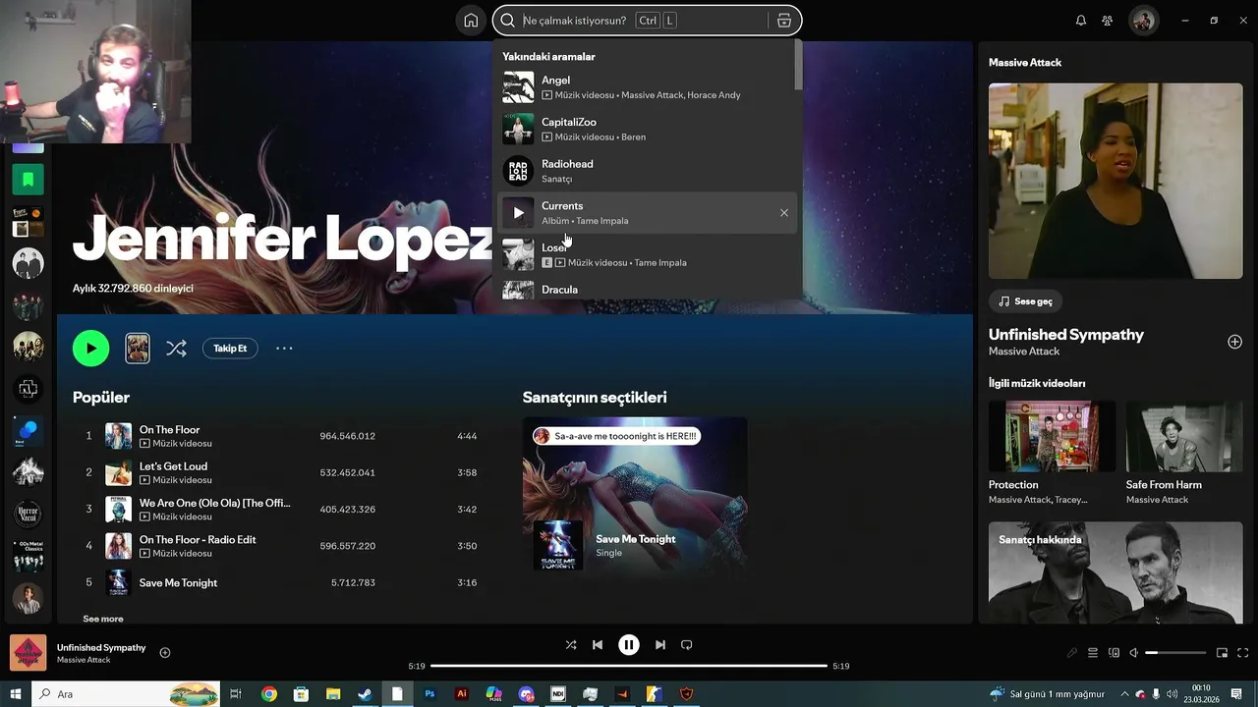Open the Windows Start menu
The image size is (1258, 707).
click(x=16, y=694)
